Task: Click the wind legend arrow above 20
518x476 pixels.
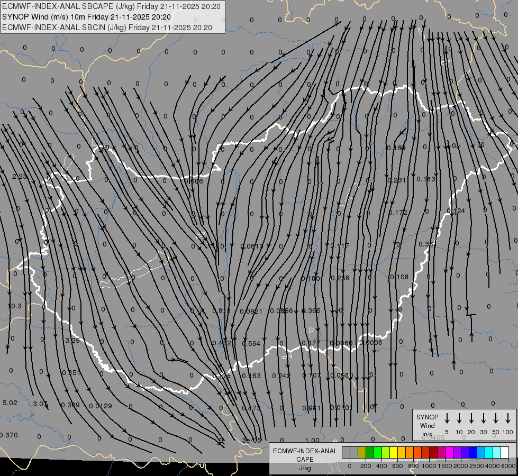Action: point(471,418)
